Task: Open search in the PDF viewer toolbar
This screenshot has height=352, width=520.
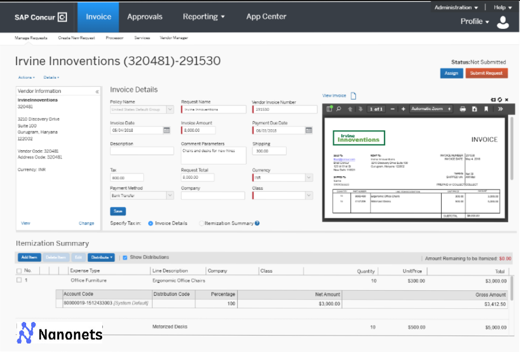Action: click(x=338, y=109)
